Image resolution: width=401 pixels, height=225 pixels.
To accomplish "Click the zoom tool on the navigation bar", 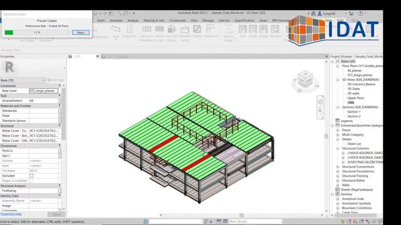I will click(320, 111).
